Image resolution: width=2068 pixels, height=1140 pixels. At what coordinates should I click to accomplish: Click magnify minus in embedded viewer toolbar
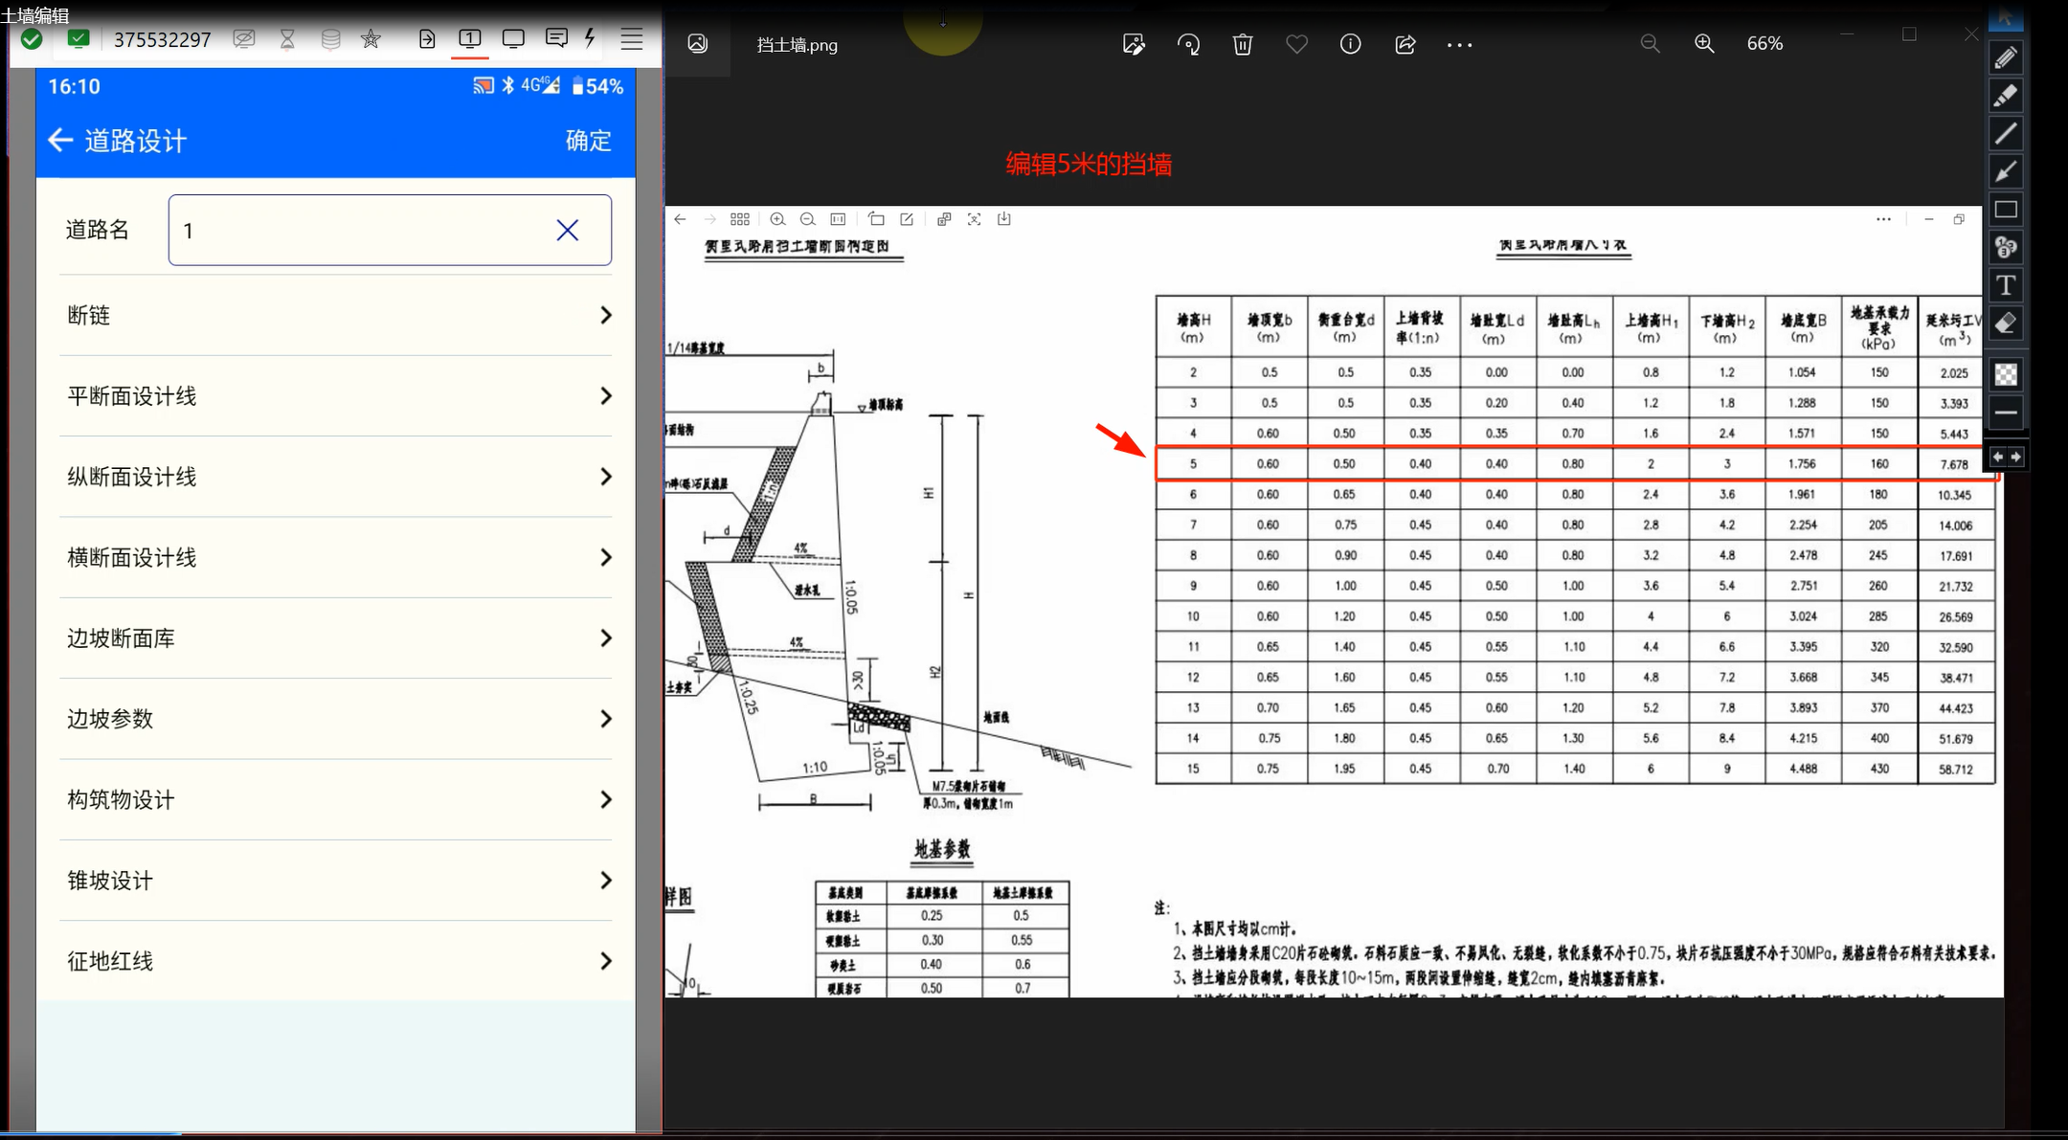pos(808,219)
